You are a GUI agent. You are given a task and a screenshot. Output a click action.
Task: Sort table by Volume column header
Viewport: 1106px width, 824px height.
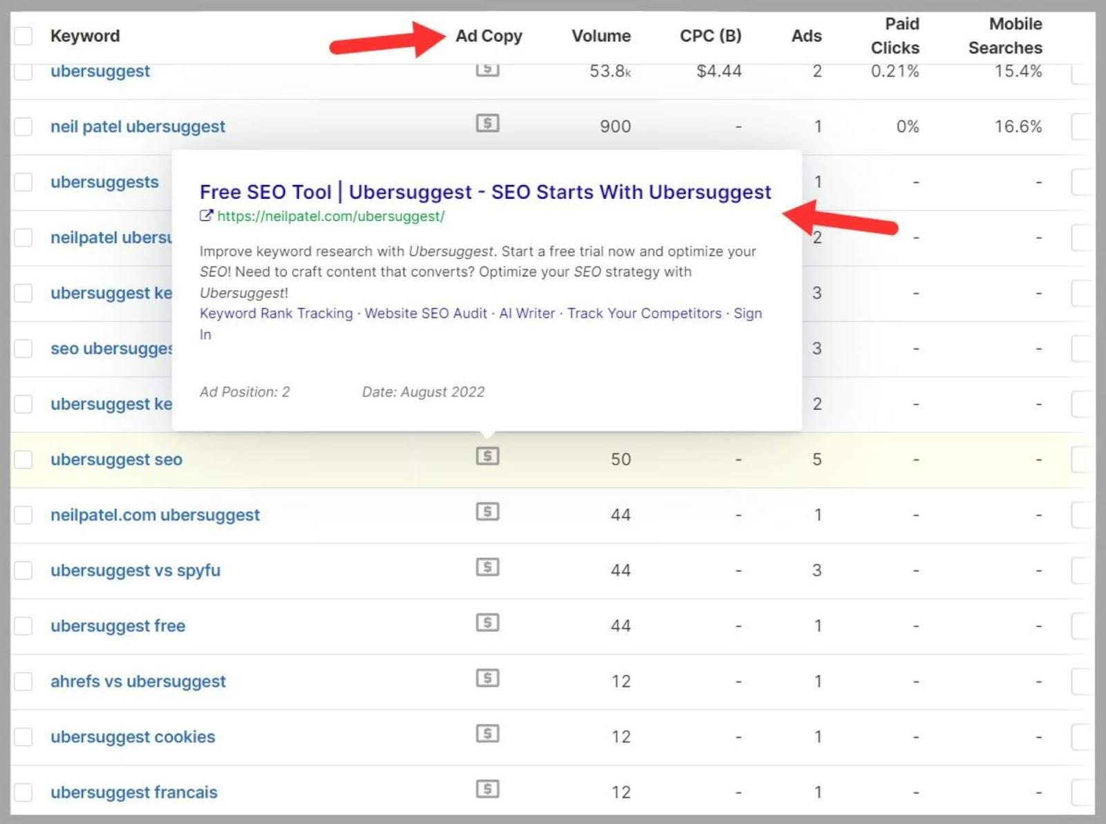[601, 36]
